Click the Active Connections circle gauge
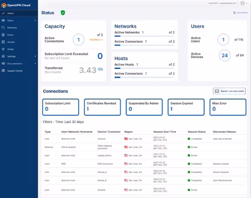 pyautogui.click(x=79, y=40)
